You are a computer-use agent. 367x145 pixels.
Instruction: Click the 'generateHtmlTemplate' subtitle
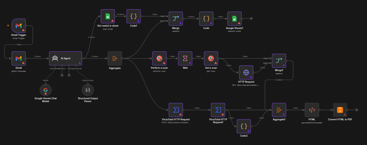312,123
